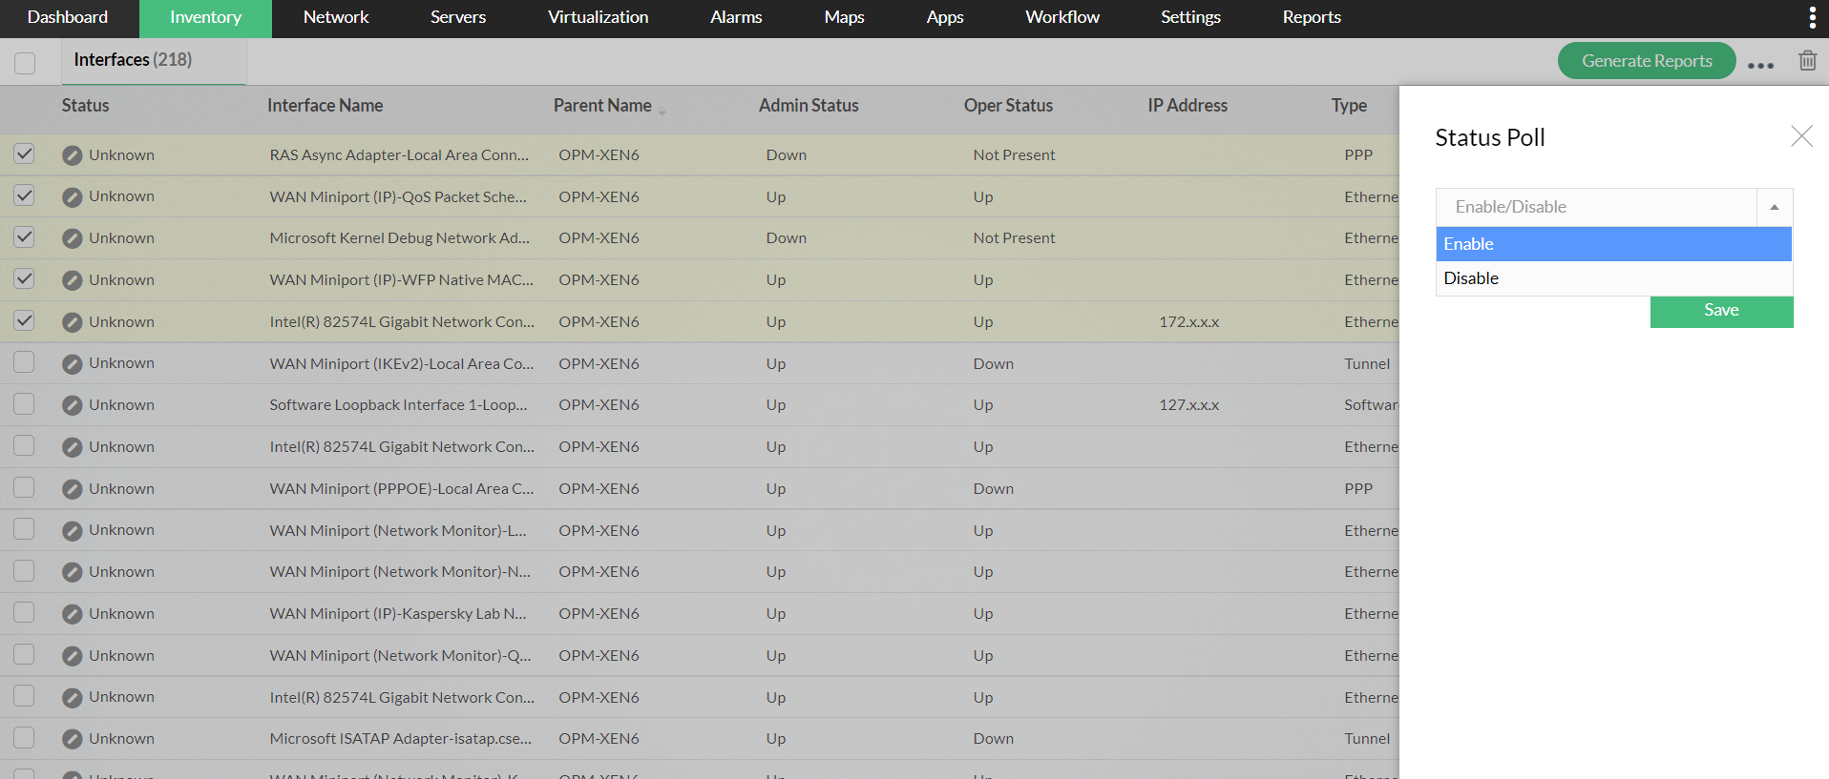Switch to the Virtualization tab
Viewport: 1829px width, 779px height.
pyautogui.click(x=598, y=17)
